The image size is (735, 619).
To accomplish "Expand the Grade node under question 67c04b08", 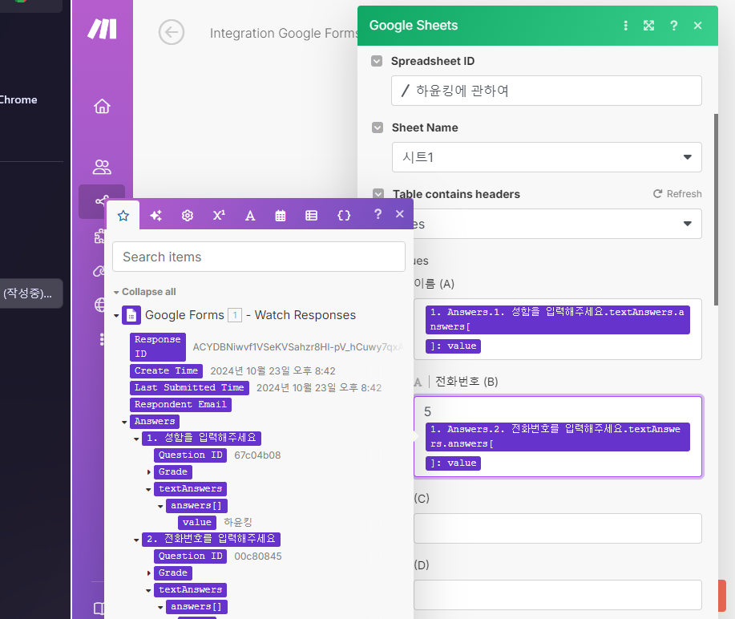I will [x=148, y=472].
